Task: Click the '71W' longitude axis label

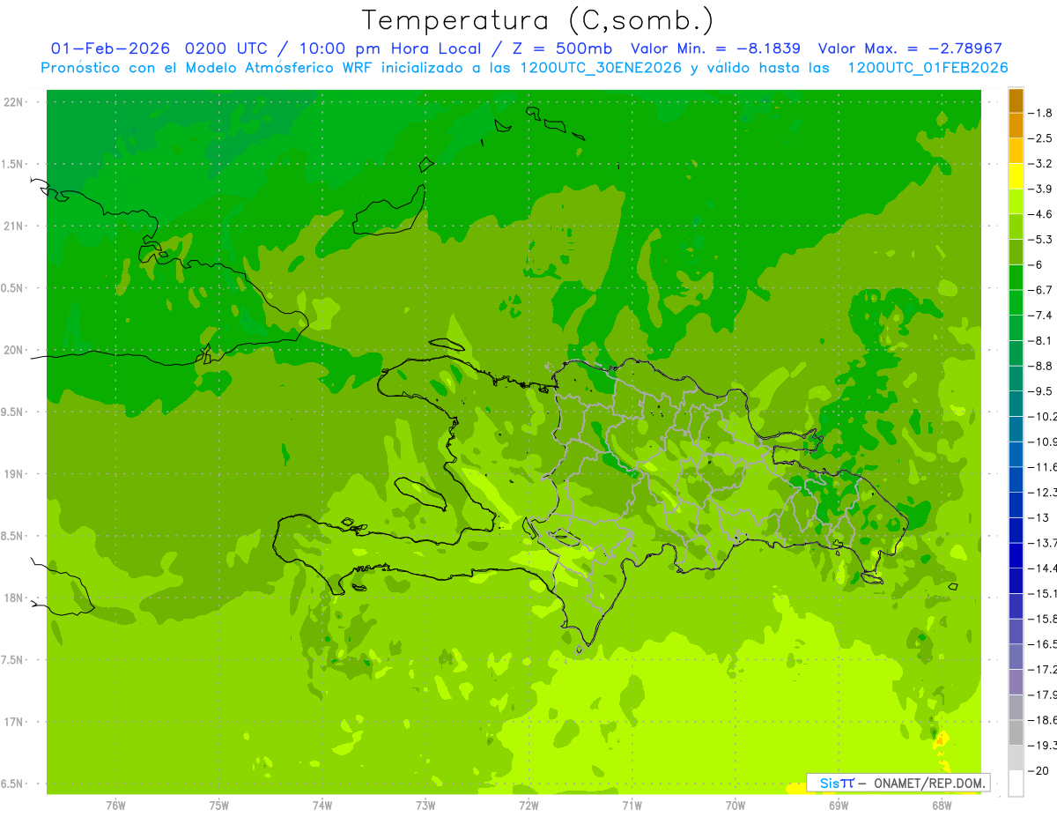Action: pos(632,805)
